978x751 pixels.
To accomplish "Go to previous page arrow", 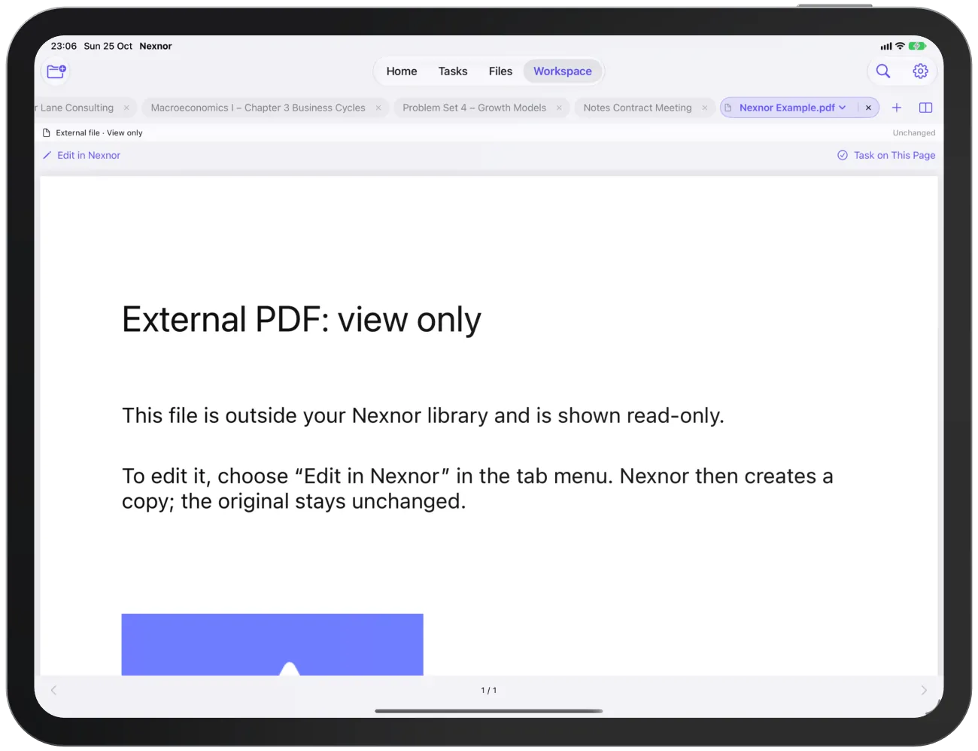I will click(53, 690).
